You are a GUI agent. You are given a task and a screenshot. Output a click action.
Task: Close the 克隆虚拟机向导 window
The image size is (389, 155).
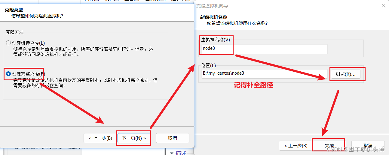click(383, 6)
